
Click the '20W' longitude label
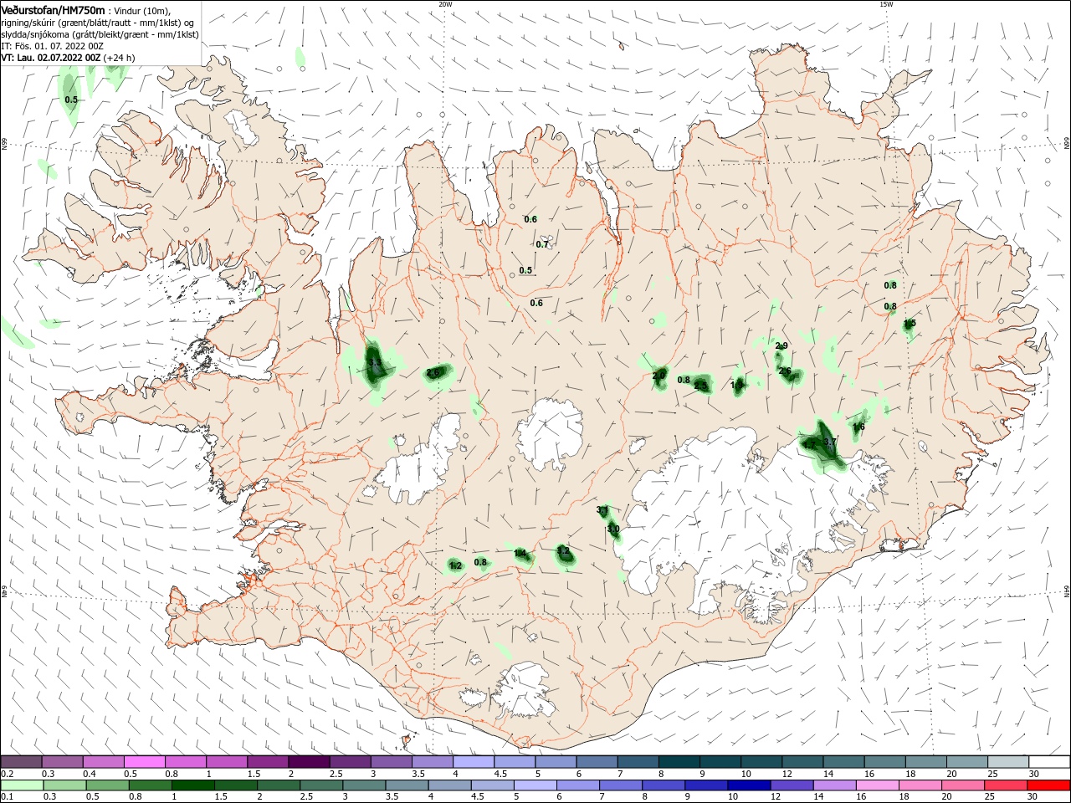pyautogui.click(x=445, y=4)
